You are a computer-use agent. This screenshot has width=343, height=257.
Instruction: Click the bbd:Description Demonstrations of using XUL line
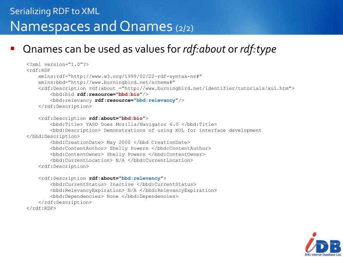[156, 130]
